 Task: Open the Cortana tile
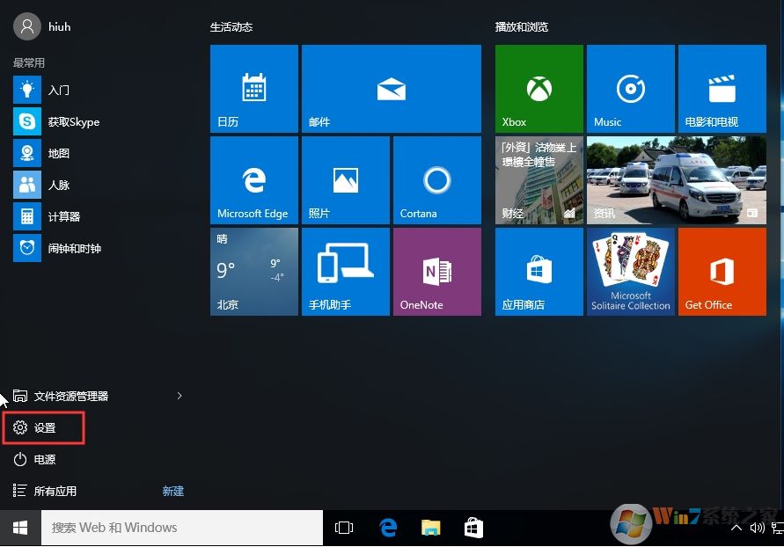point(436,179)
